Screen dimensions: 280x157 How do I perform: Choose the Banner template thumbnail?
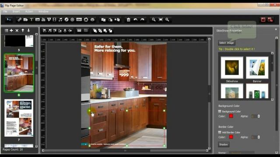[257, 68]
